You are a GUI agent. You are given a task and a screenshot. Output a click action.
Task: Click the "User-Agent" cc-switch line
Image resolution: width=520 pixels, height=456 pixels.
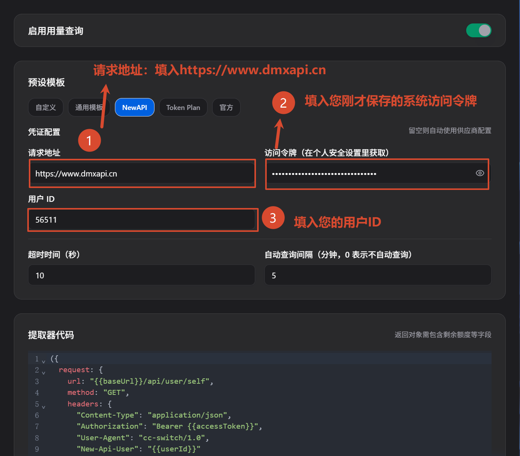point(143,438)
